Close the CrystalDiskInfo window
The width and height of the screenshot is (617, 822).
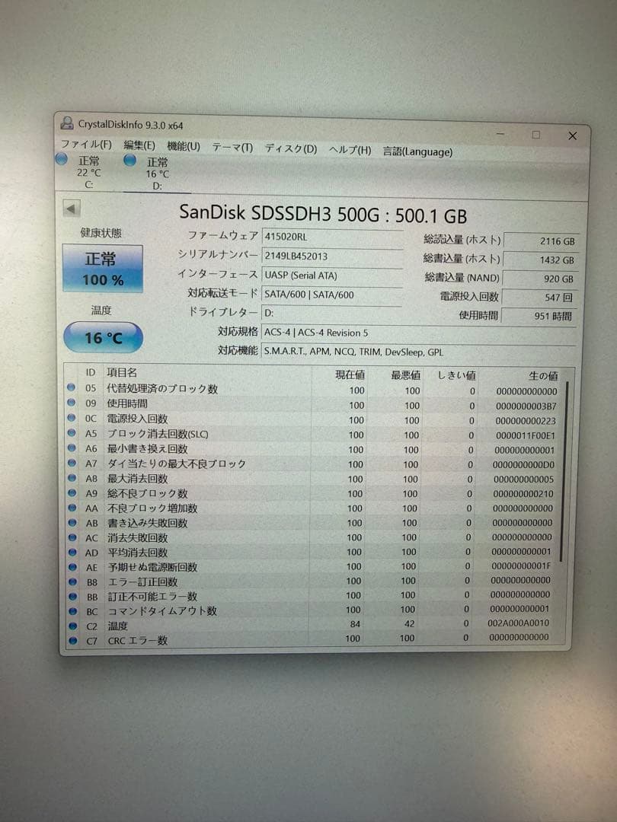coord(572,135)
